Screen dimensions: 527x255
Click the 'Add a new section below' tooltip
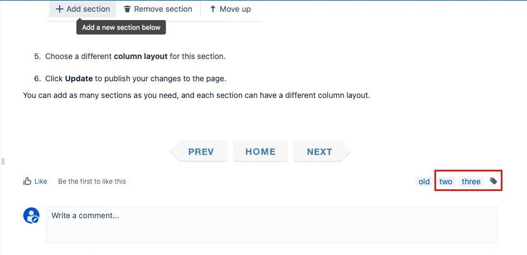pos(122,27)
